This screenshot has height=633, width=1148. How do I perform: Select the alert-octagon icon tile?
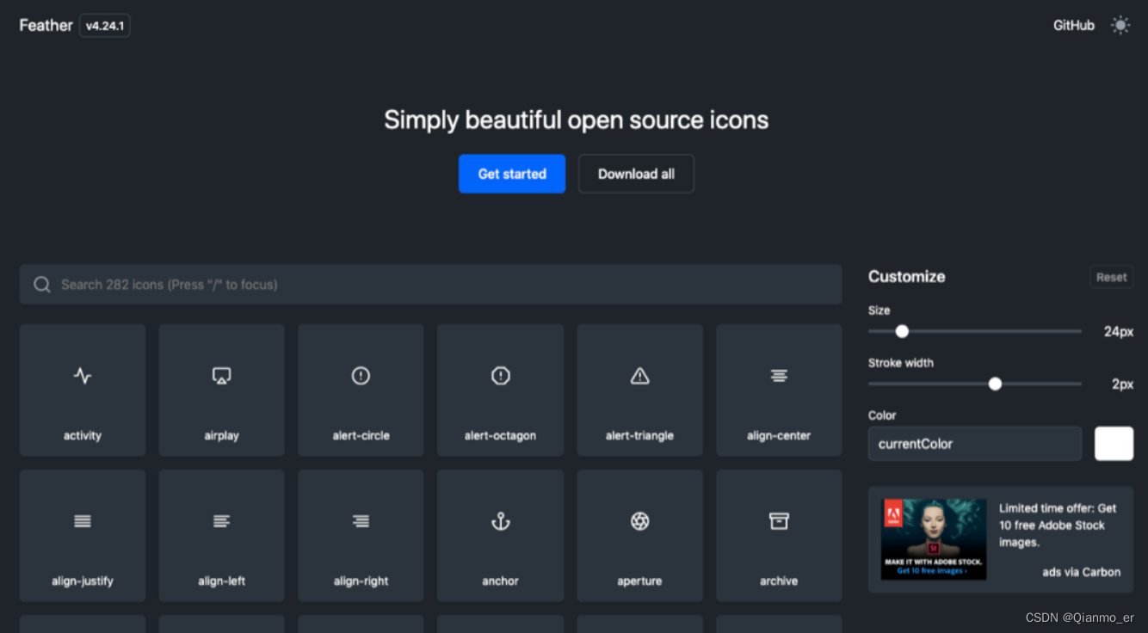[500, 390]
